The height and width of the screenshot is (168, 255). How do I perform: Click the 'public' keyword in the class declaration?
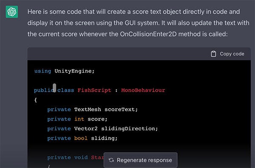44,90
